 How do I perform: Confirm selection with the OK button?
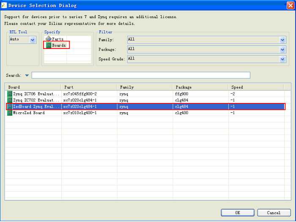pyautogui.click(x=238, y=213)
